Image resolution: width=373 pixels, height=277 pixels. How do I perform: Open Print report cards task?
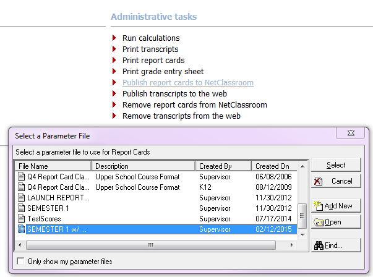[153, 61]
